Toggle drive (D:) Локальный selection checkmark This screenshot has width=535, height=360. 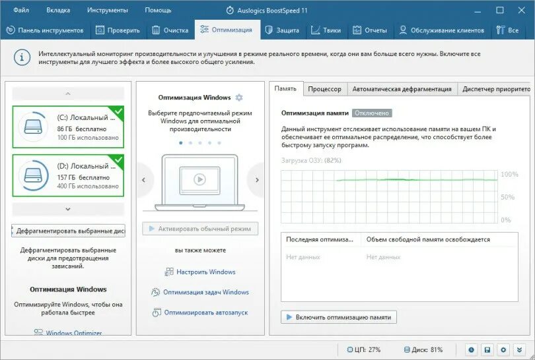(x=118, y=160)
